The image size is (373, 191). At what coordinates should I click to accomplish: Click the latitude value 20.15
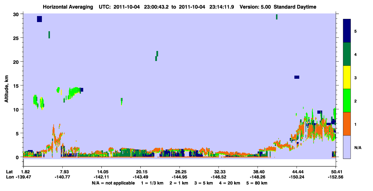pyautogui.click(x=140, y=172)
